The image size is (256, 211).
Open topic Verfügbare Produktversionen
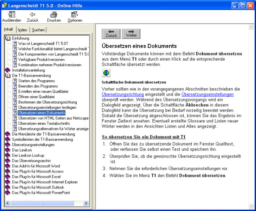41,59
